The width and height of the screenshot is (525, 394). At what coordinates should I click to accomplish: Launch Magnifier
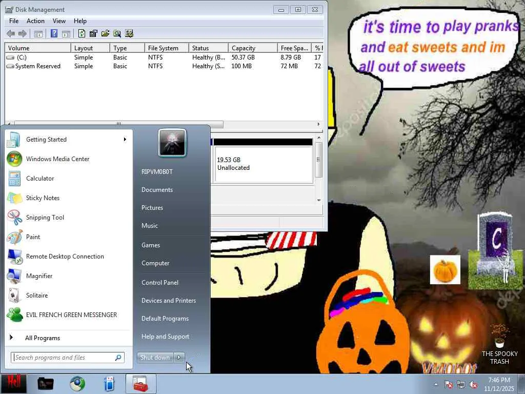point(69,275)
